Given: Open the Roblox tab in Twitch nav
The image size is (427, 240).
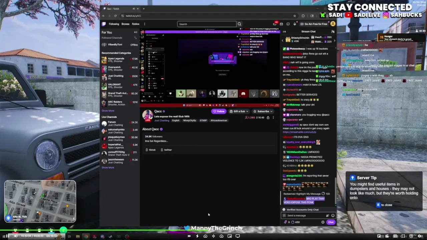Looking at the screenshot, I should tap(136, 24).
